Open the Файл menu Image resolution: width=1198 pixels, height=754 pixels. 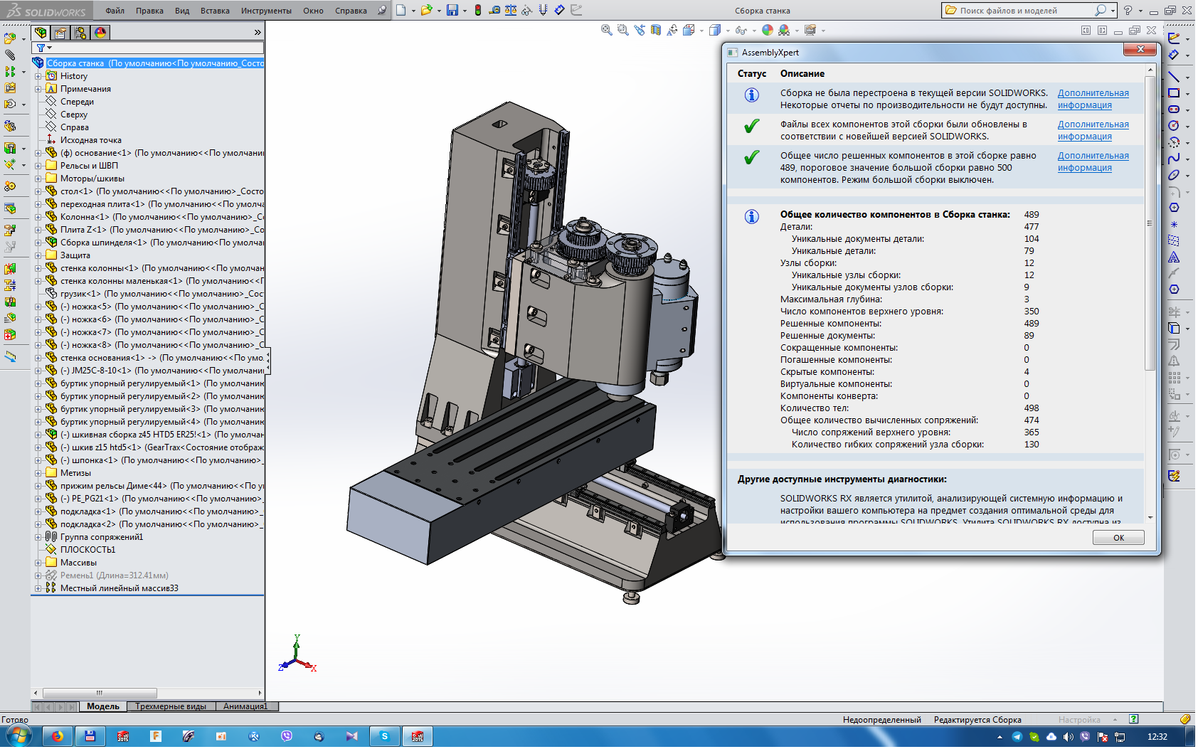(115, 11)
